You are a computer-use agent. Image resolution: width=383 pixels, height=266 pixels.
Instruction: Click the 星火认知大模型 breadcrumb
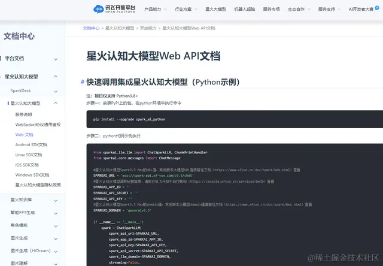(x=120, y=28)
